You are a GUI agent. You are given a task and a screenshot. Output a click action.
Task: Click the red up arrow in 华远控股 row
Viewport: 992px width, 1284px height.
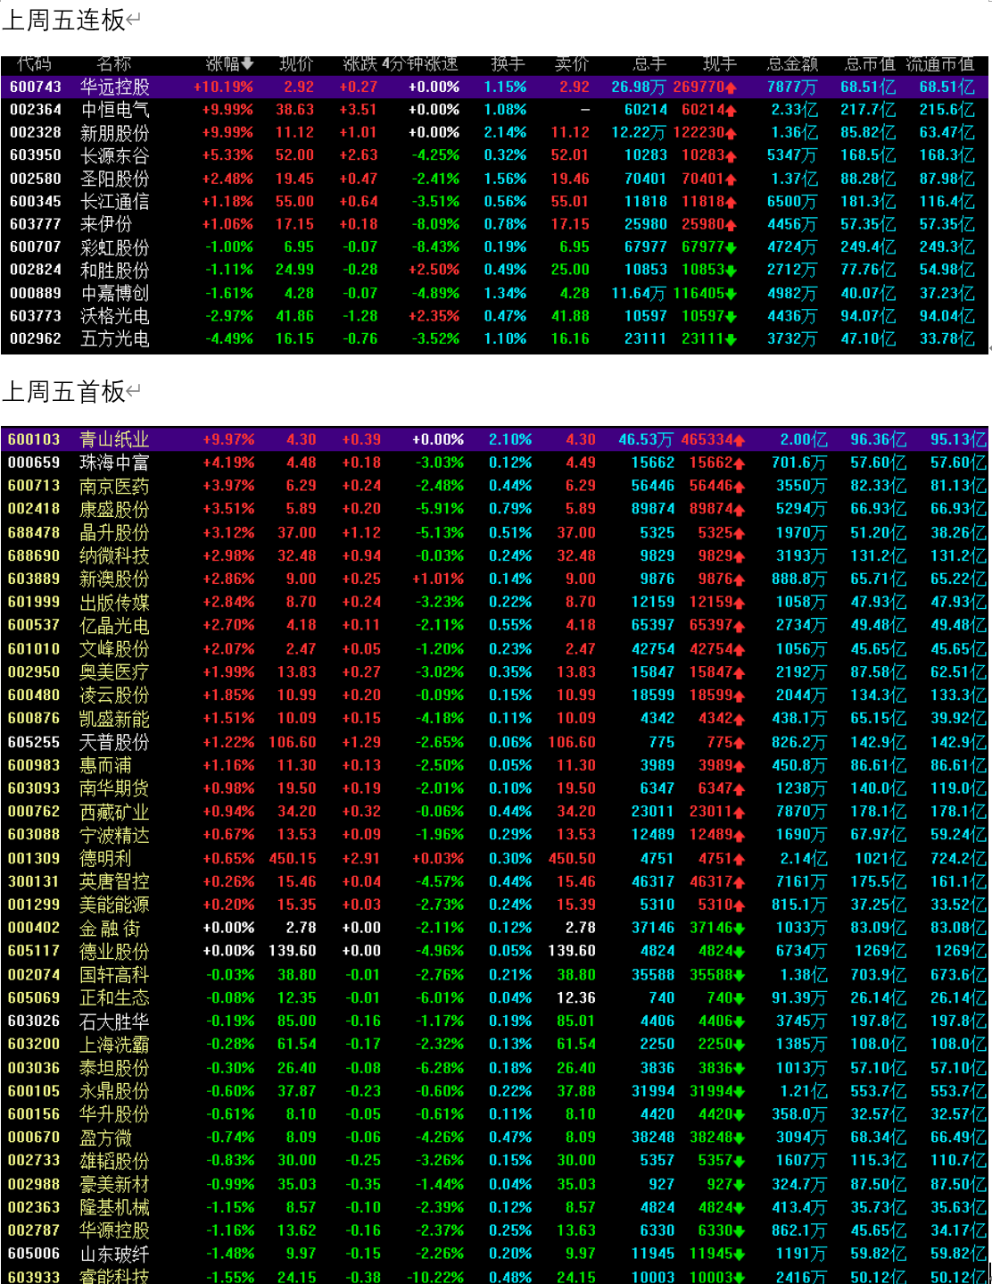click(731, 88)
